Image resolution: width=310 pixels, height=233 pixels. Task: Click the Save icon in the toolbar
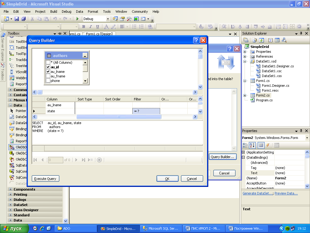[x=17, y=19]
